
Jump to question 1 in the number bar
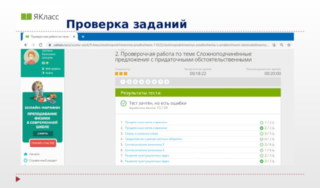(x=123, y=82)
